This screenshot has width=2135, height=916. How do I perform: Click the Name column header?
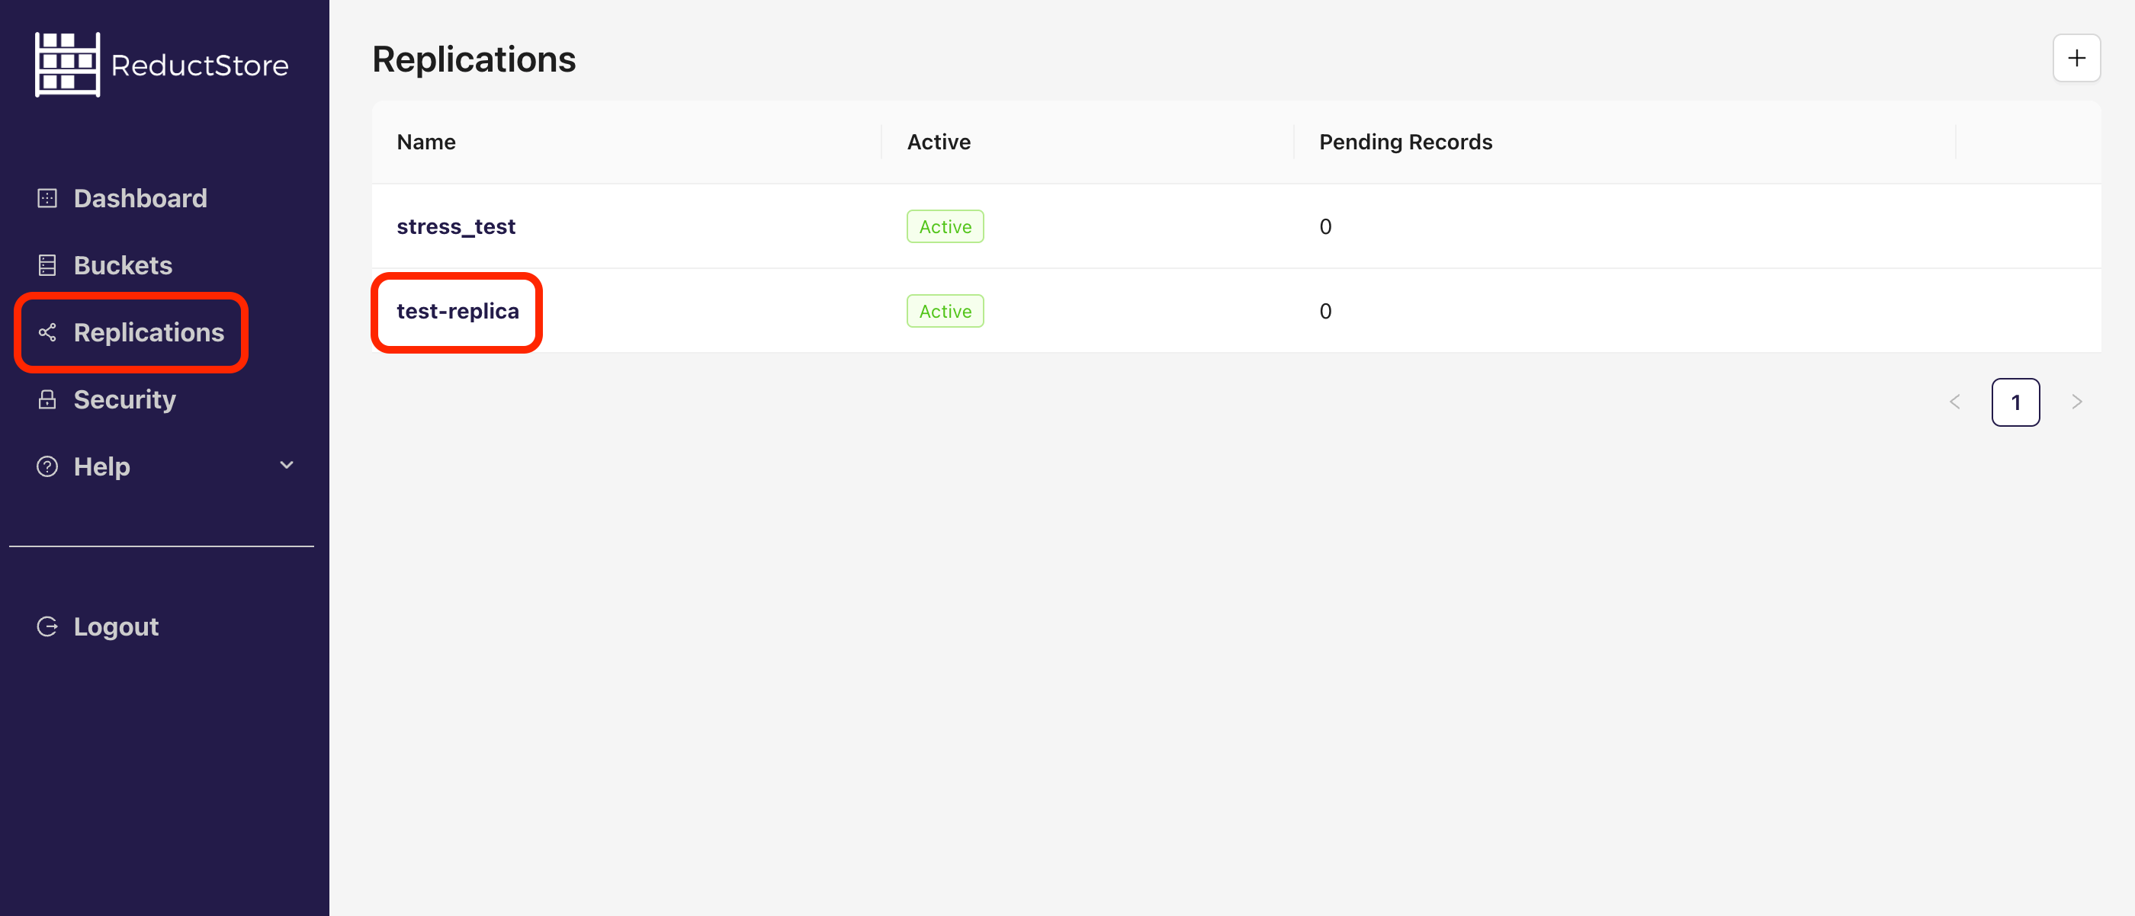pyautogui.click(x=425, y=142)
